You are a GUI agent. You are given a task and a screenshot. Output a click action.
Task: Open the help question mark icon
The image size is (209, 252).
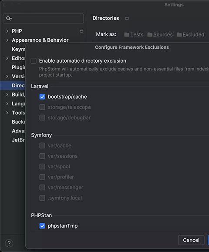[x=9, y=243]
